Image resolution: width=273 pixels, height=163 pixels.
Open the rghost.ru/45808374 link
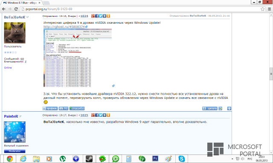[x=64, y=27]
